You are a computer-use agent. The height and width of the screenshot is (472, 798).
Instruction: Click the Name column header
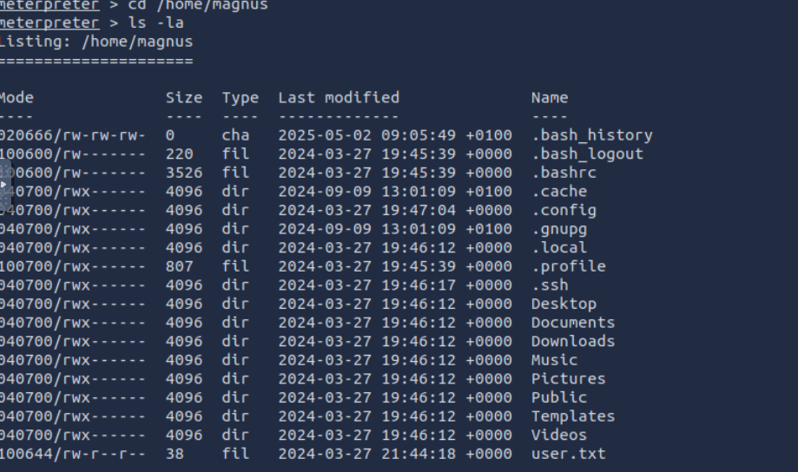[x=550, y=97]
